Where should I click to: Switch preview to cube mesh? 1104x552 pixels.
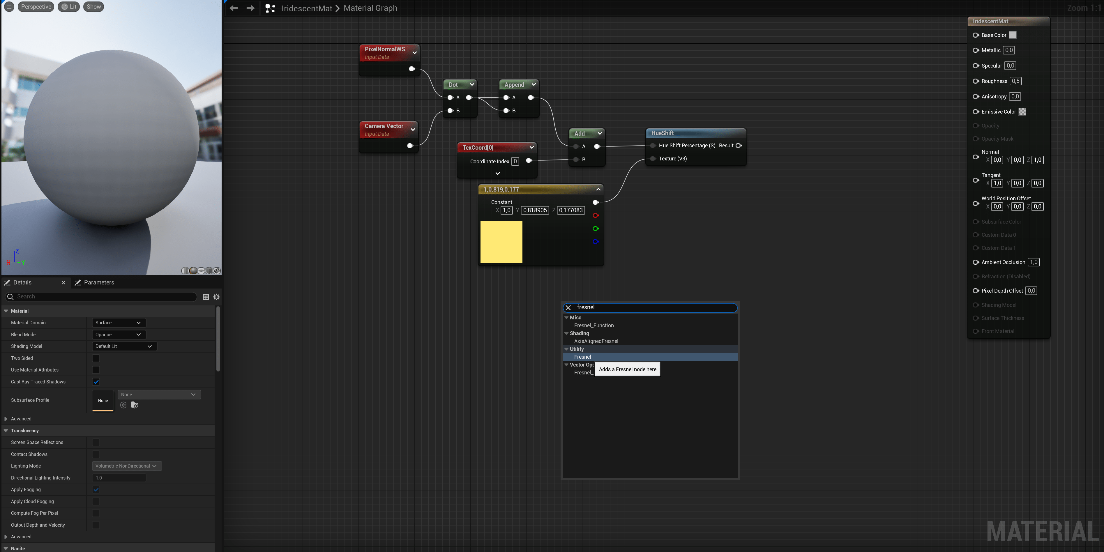[209, 271]
